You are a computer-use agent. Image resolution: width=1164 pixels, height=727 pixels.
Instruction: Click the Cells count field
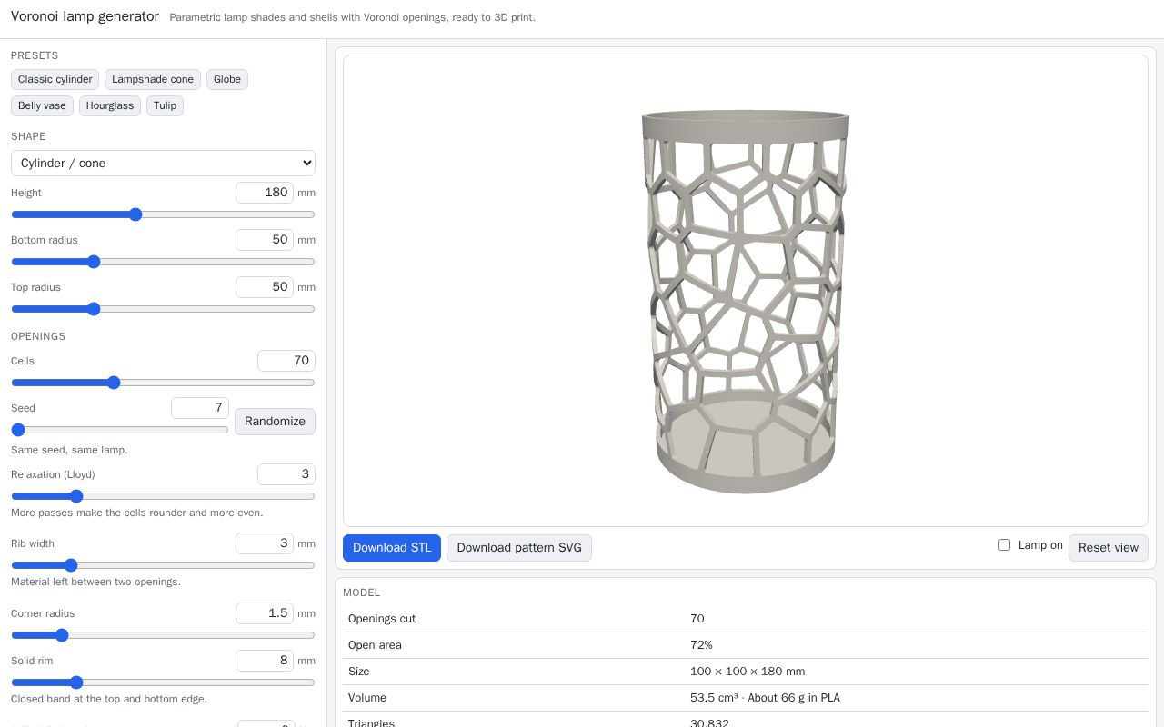click(x=286, y=361)
